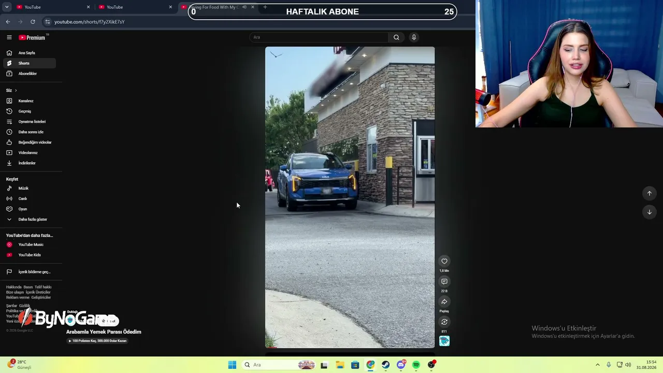This screenshot has height=373, width=663.
Task: Open Canlı live streams
Action: pos(29,199)
